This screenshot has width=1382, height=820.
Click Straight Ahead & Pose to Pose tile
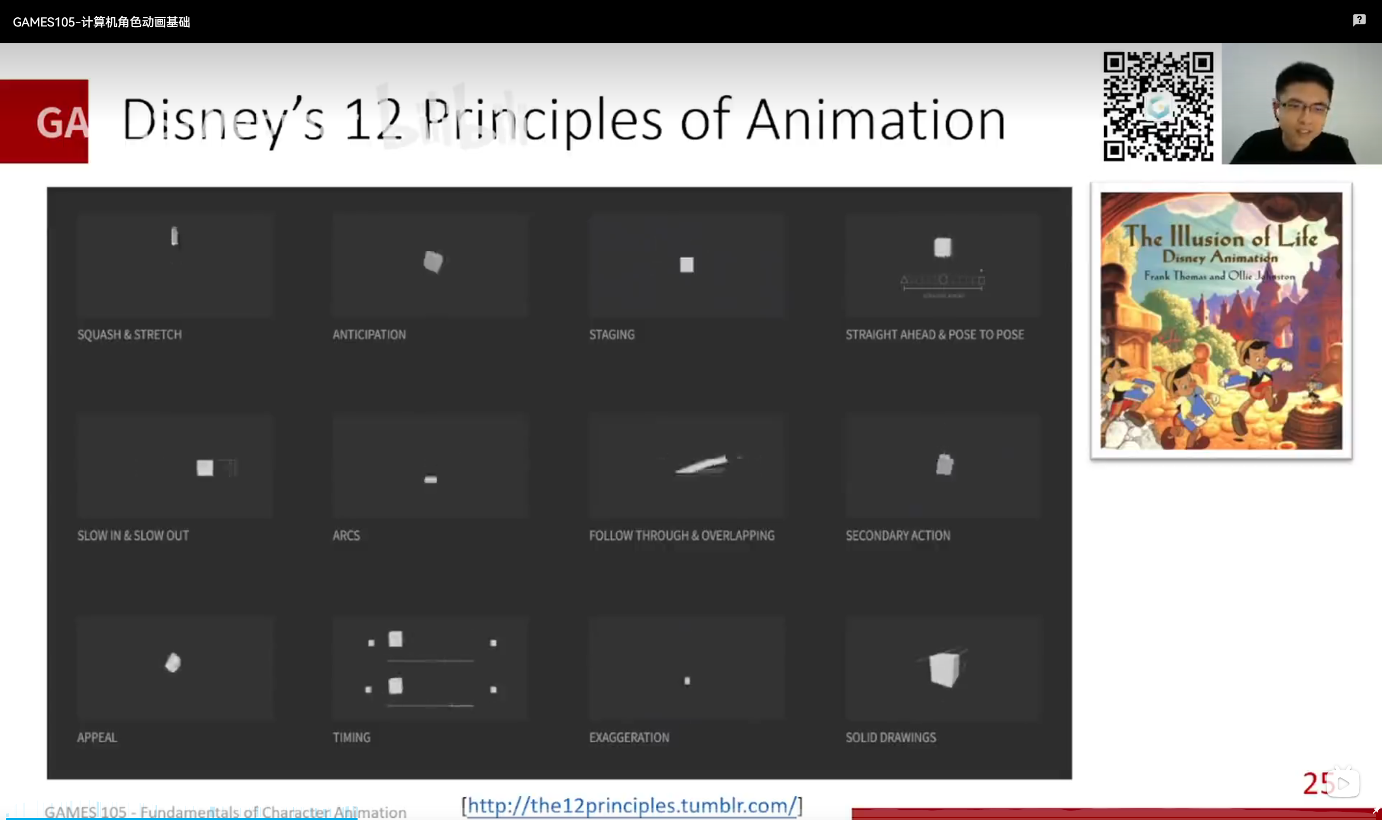[x=942, y=265]
